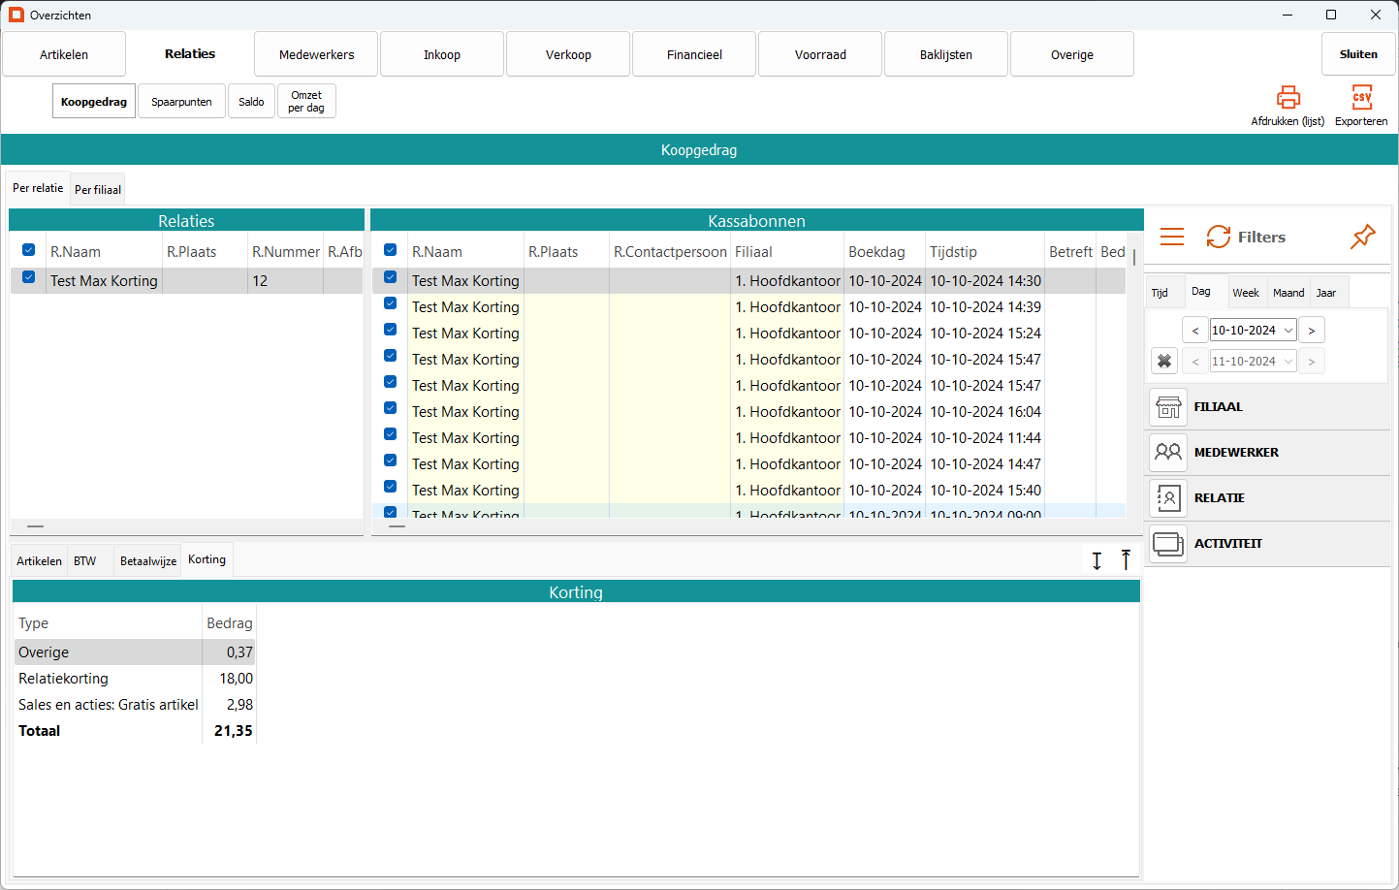This screenshot has width=1399, height=890.
Task: Click the RELATIE contact icon
Action: tap(1168, 498)
